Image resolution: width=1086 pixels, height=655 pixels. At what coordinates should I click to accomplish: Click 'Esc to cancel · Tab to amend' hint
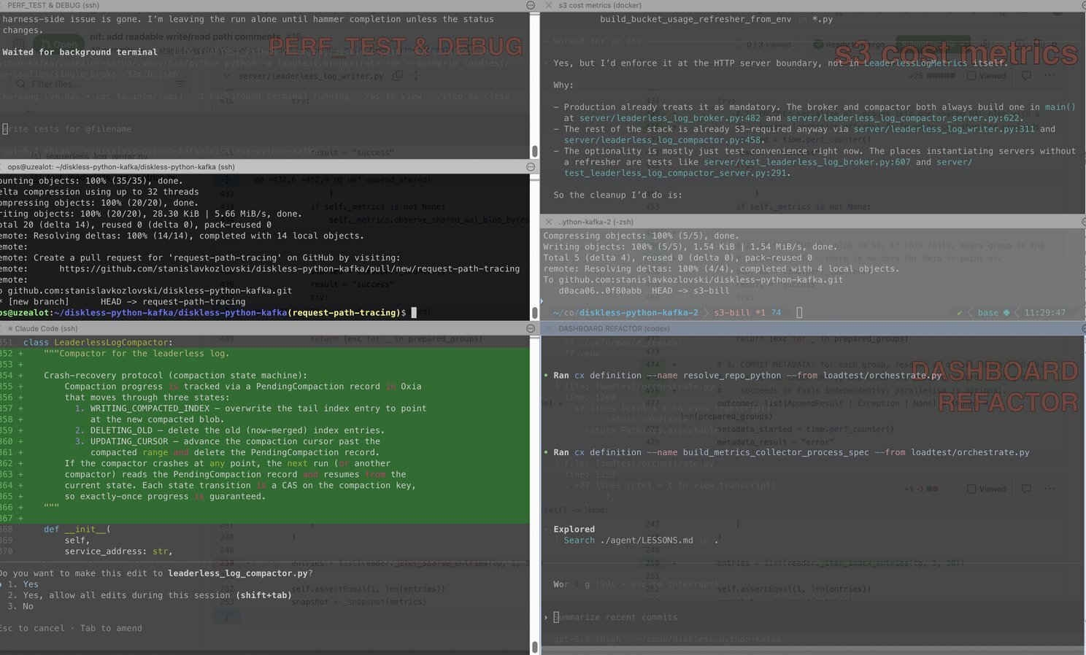[x=71, y=628]
